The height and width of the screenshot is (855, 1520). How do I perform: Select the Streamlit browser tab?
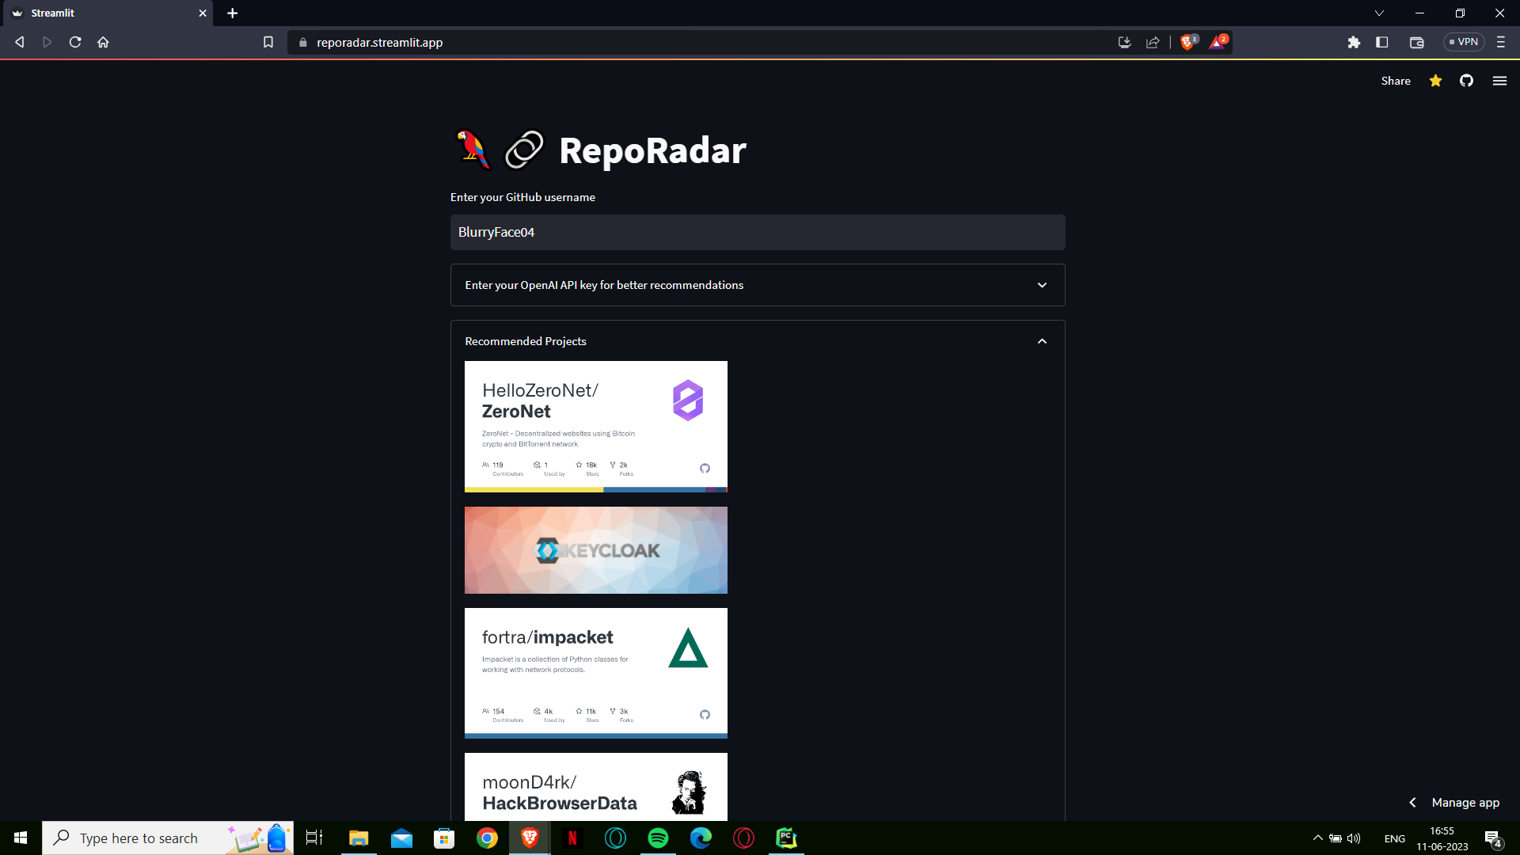pos(103,13)
